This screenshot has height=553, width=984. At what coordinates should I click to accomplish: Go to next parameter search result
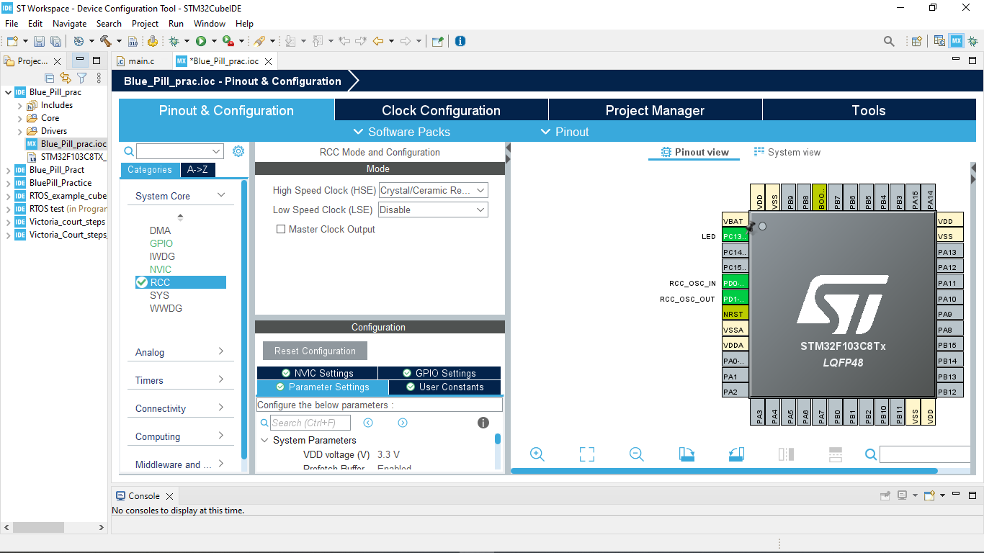[x=403, y=423]
